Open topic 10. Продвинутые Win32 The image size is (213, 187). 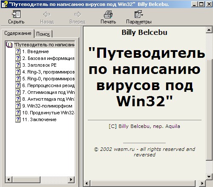48,113
